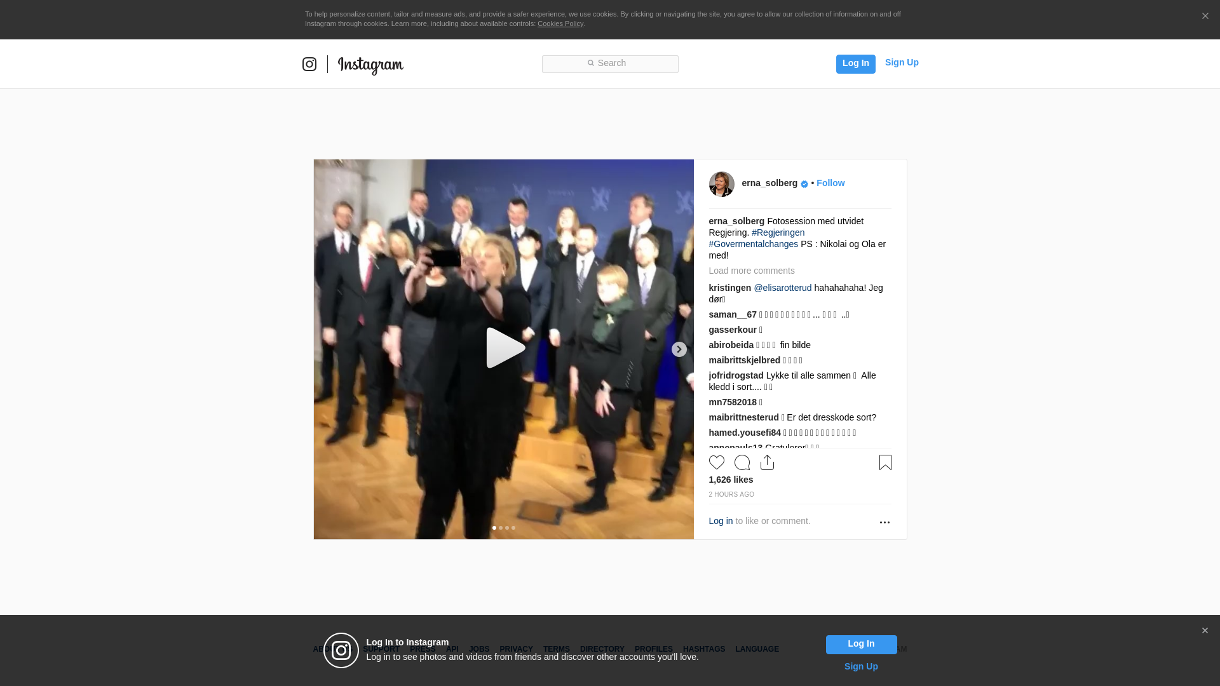Open the TERMS footer link
The width and height of the screenshot is (1220, 686).
click(557, 649)
